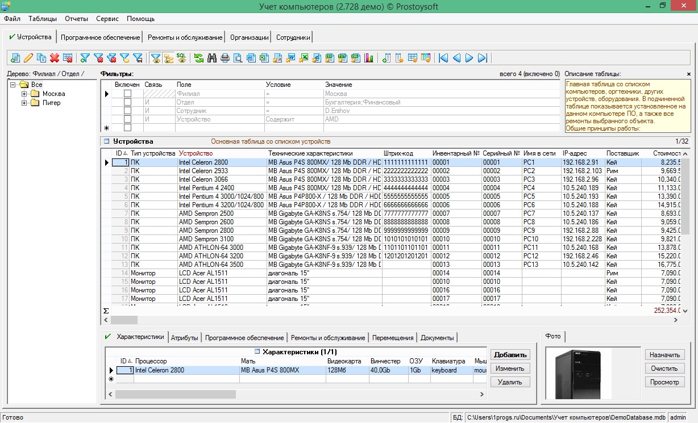Select the AMD ATHLON-64 3500 row
Screen dimensions: 698x423
coord(391,264)
